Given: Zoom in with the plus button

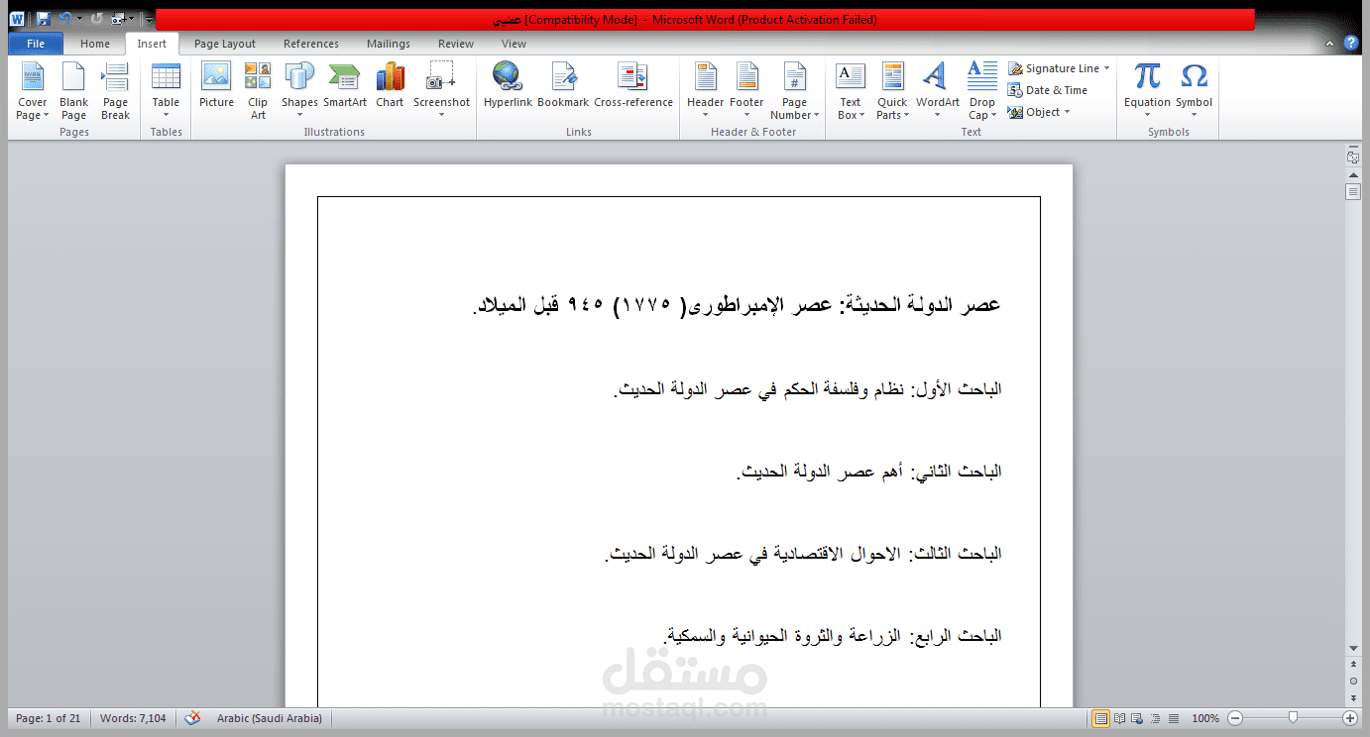Looking at the screenshot, I should pyautogui.click(x=1349, y=718).
